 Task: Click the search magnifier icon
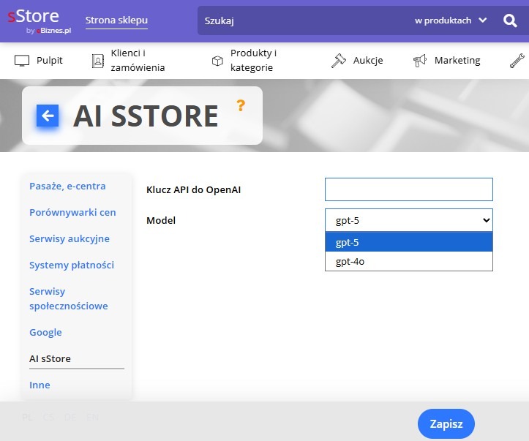point(510,20)
